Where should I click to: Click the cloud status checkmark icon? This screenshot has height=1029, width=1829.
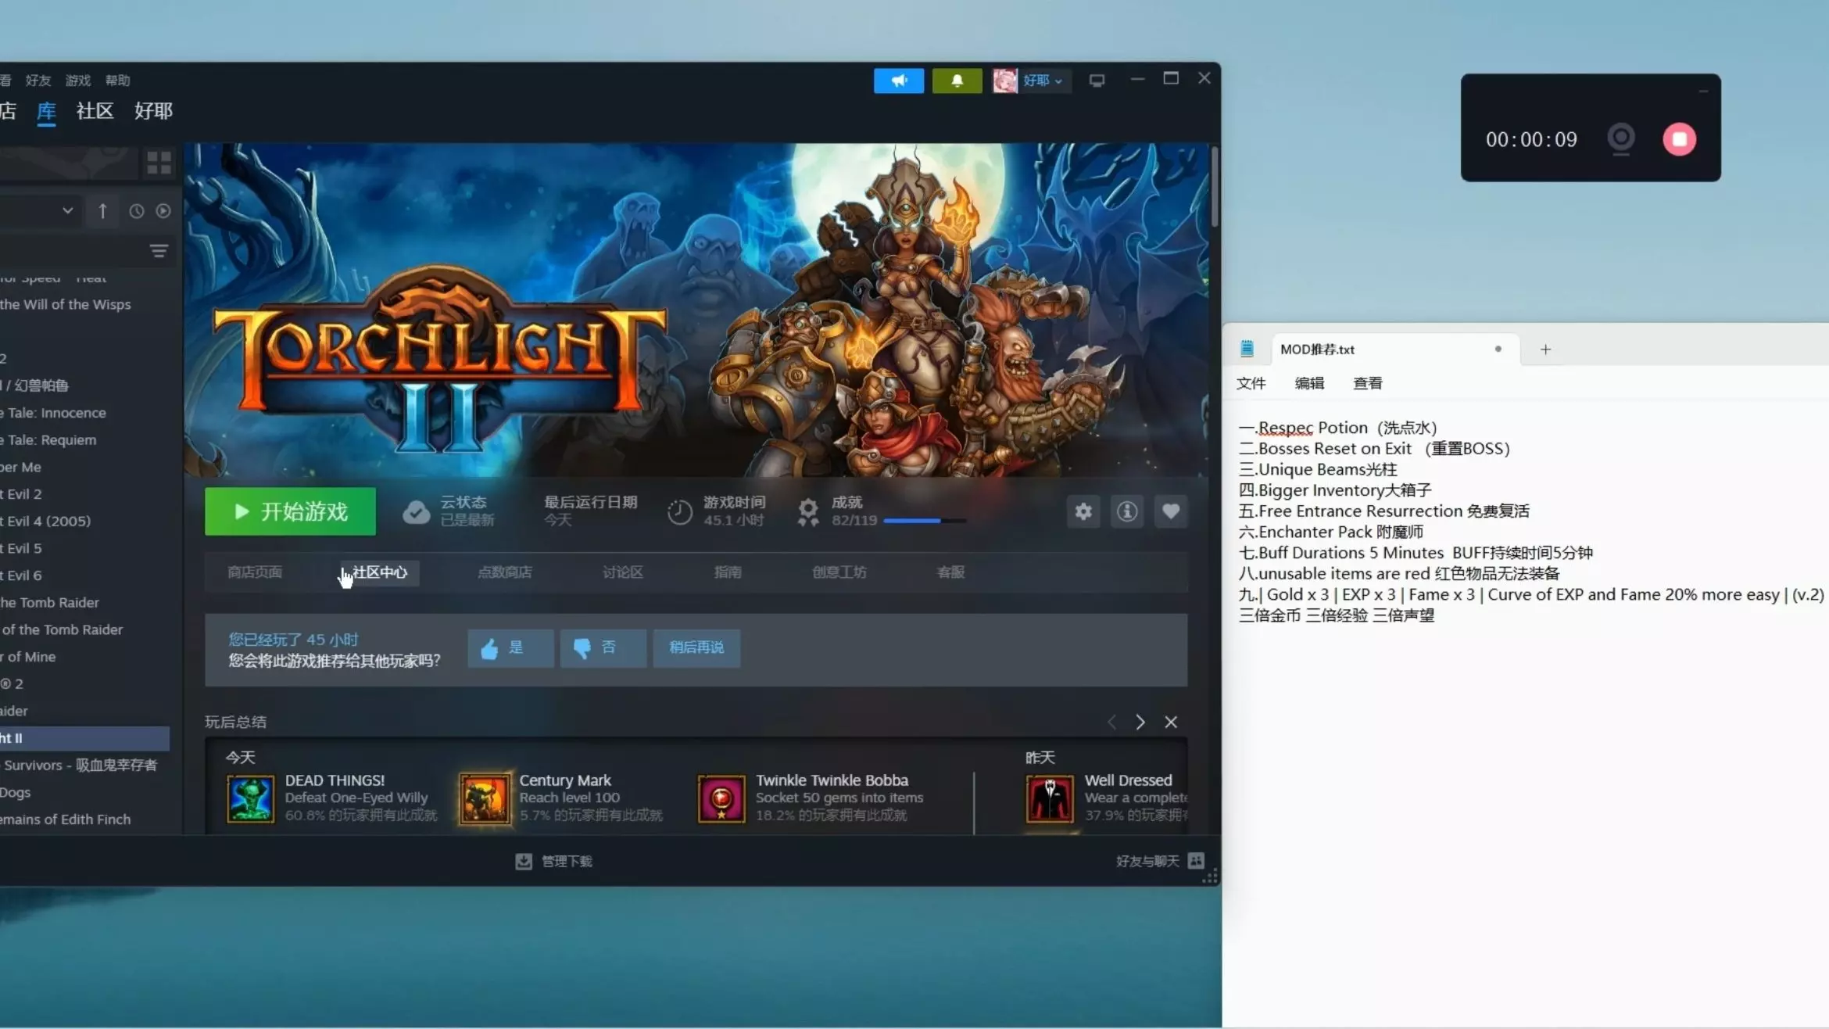[416, 512]
